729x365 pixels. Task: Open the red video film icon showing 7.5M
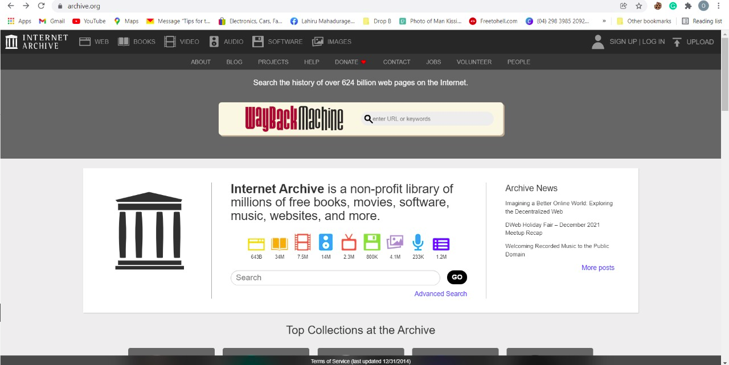tap(303, 243)
